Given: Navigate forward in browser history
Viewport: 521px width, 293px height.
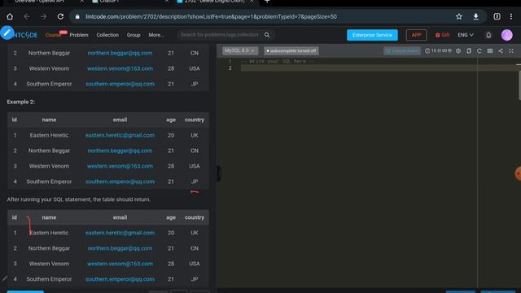Looking at the screenshot, I should click(x=43, y=16).
